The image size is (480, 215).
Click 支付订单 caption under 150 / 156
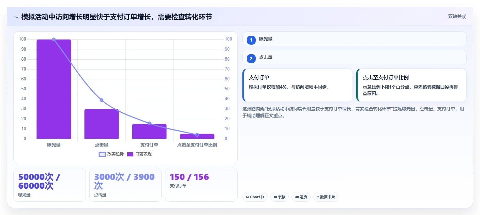click(178, 186)
